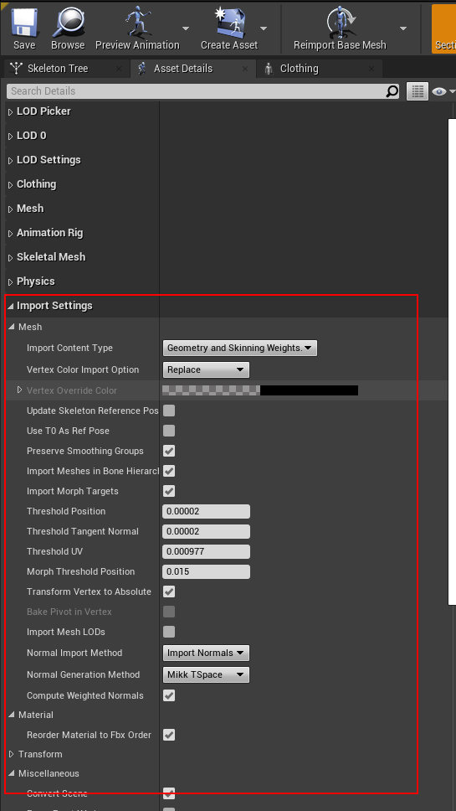Viewport: 456px width, 811px height.
Task: Click the Vertex Override Color swatch
Action: point(260,390)
